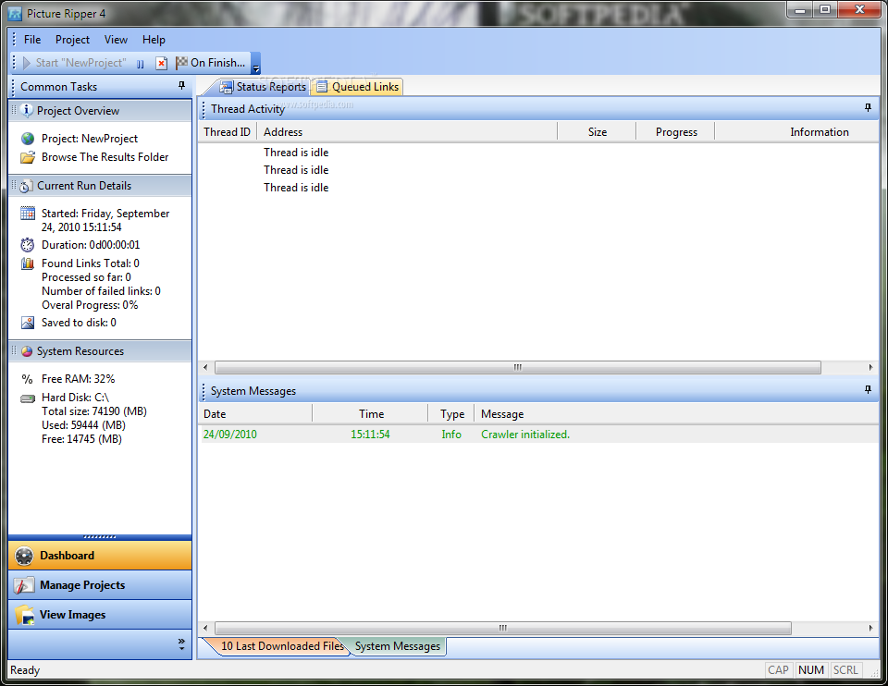Click the Project Overview info icon
The image size is (888, 686).
point(26,110)
